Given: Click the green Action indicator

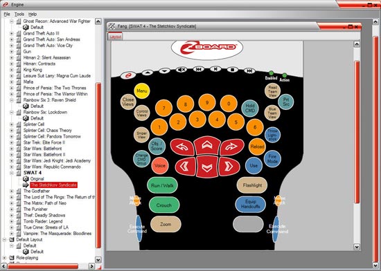Looking at the screenshot, I should coord(285,75).
